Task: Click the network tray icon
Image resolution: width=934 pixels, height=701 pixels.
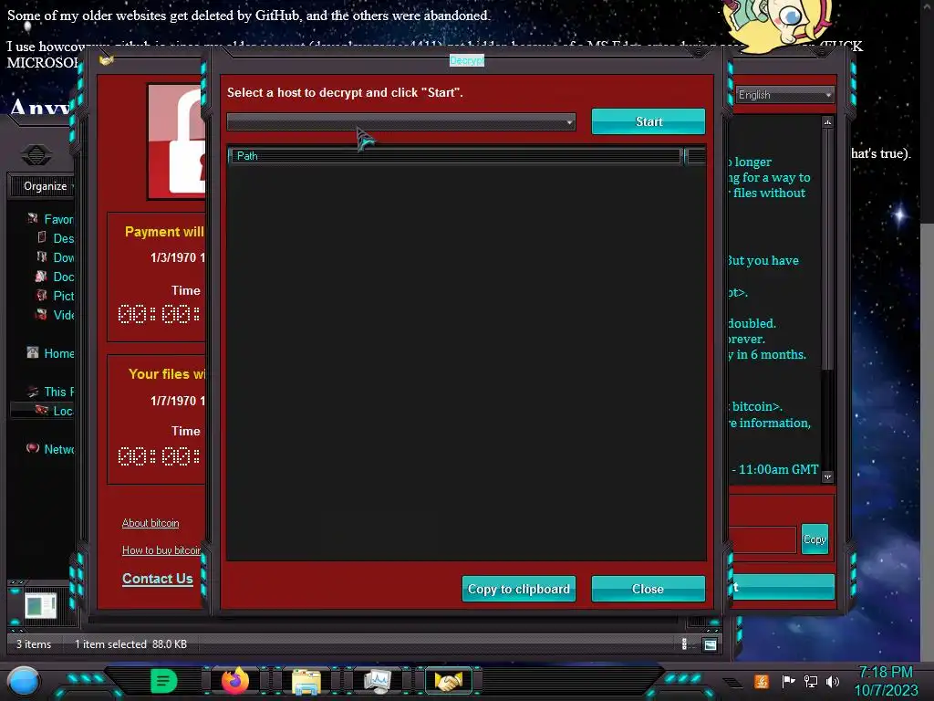Action: (811, 681)
